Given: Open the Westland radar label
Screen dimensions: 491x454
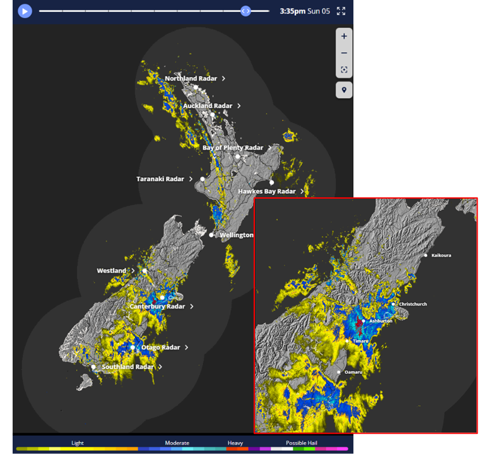Looking at the screenshot, I should [x=112, y=271].
